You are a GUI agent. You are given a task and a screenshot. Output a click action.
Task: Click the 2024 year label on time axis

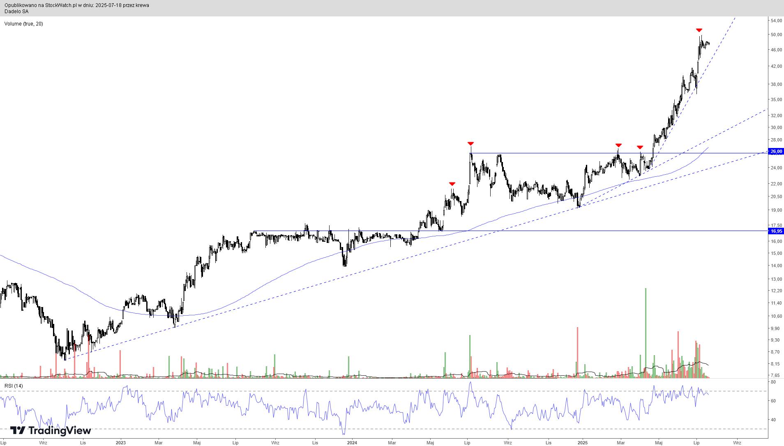[352, 443]
